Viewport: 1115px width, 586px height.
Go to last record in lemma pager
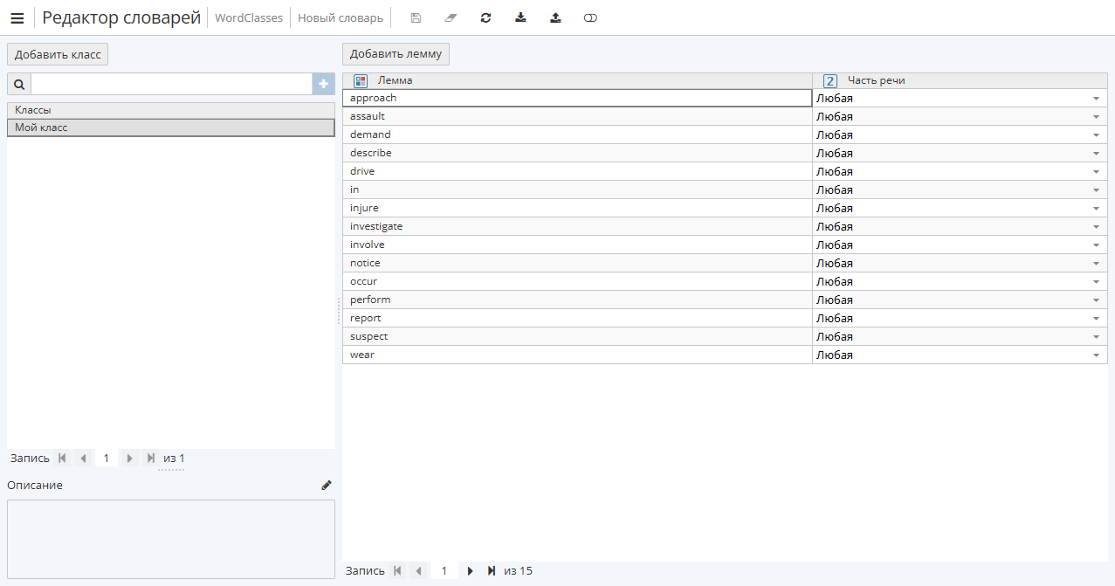pyautogui.click(x=491, y=570)
